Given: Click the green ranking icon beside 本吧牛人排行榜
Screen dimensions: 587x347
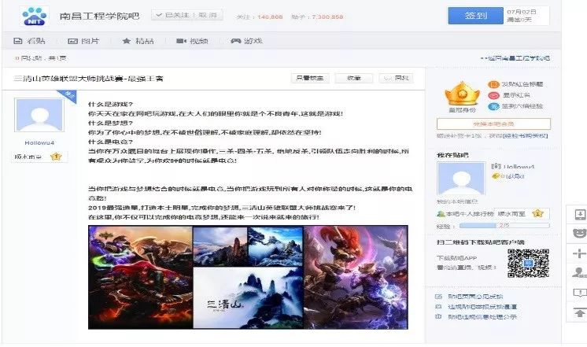Looking at the screenshot, I should [441, 214].
